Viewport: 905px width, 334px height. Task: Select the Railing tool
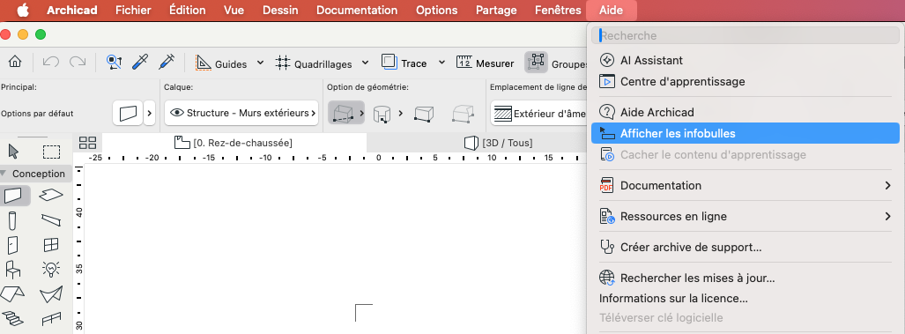pos(51,318)
